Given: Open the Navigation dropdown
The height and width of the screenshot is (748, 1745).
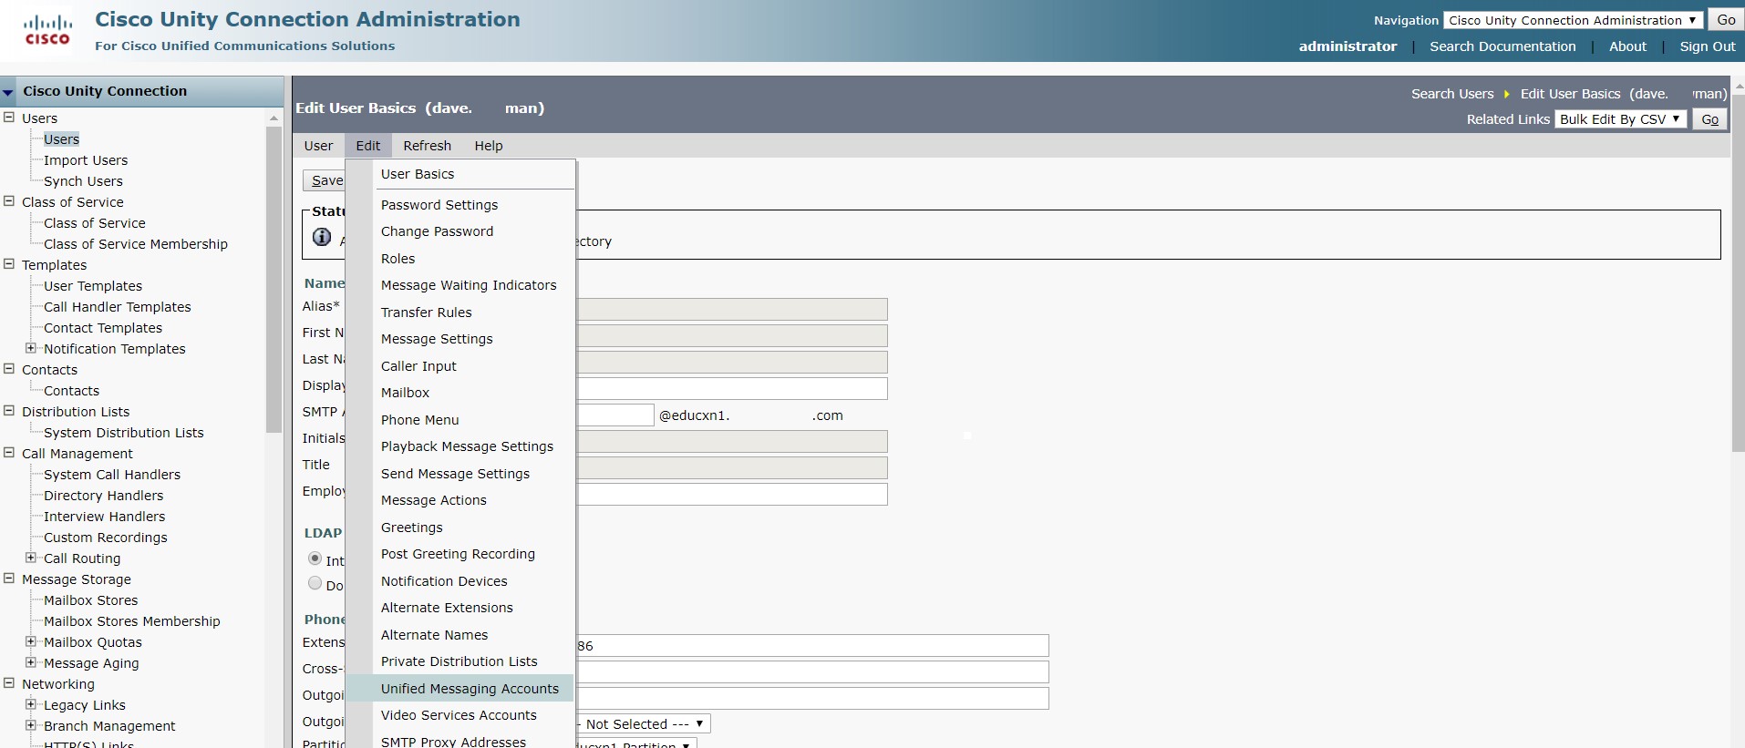Looking at the screenshot, I should click(x=1573, y=20).
